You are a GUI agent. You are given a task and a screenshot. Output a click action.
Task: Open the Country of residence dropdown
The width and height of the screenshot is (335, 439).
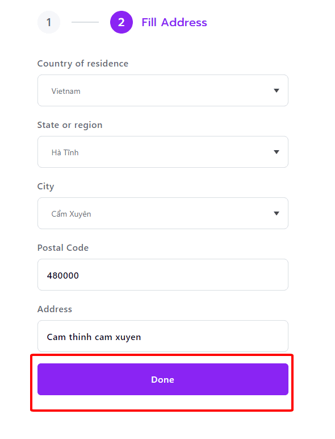[163, 90]
